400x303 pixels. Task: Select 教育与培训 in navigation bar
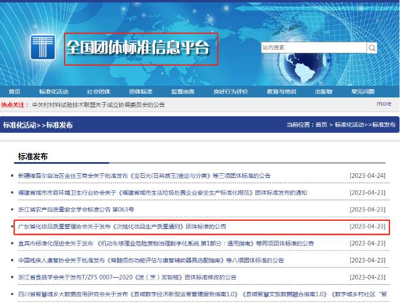282,92
